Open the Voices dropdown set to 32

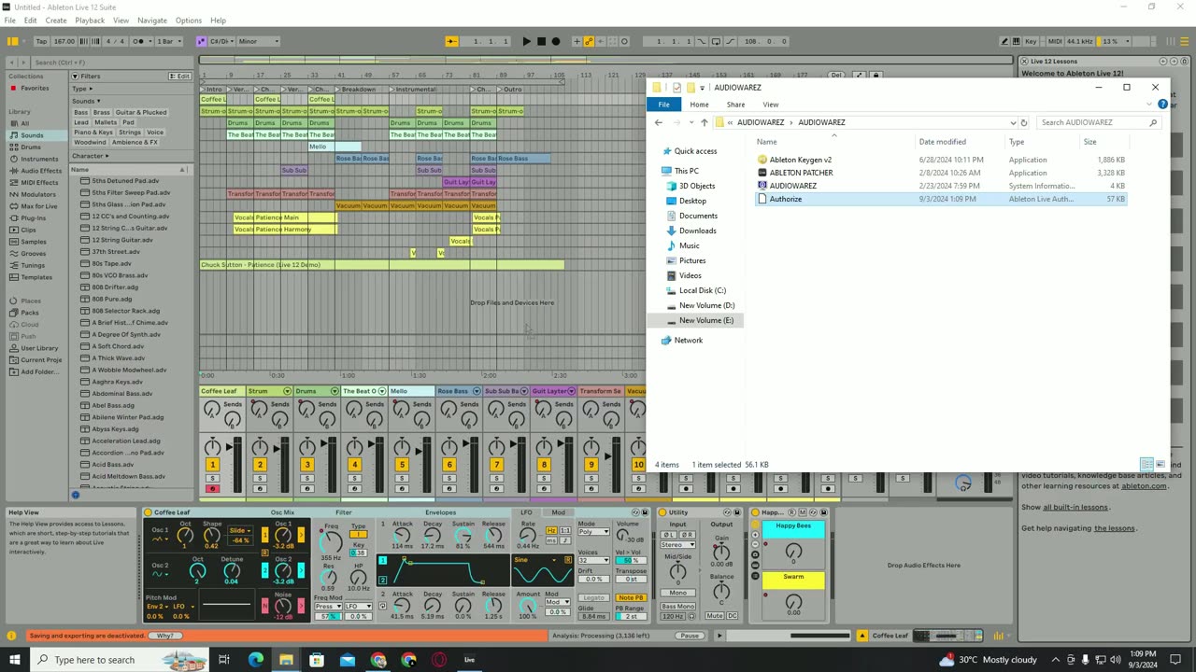(x=593, y=560)
